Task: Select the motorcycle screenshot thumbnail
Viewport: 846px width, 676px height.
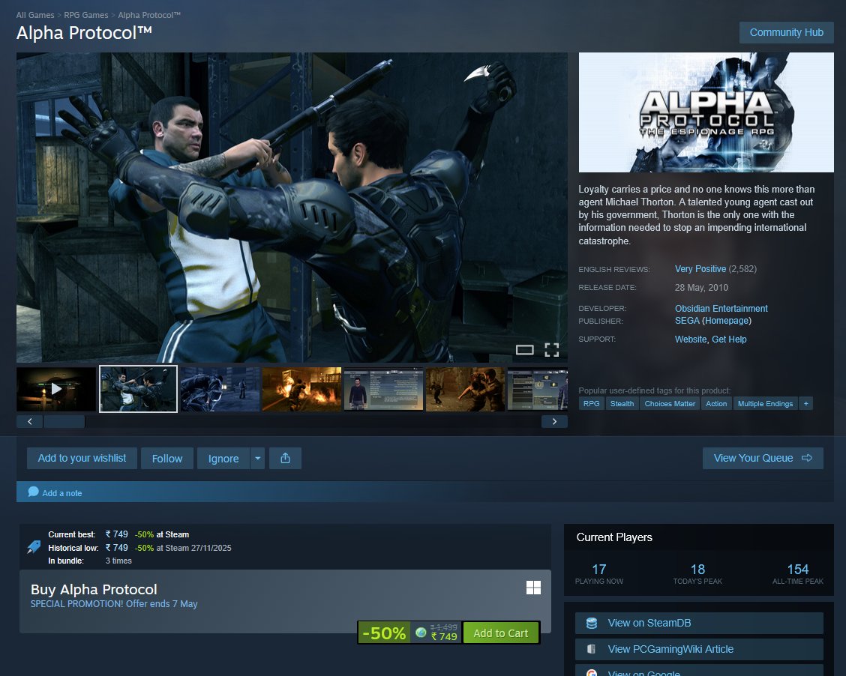Action: (x=220, y=389)
